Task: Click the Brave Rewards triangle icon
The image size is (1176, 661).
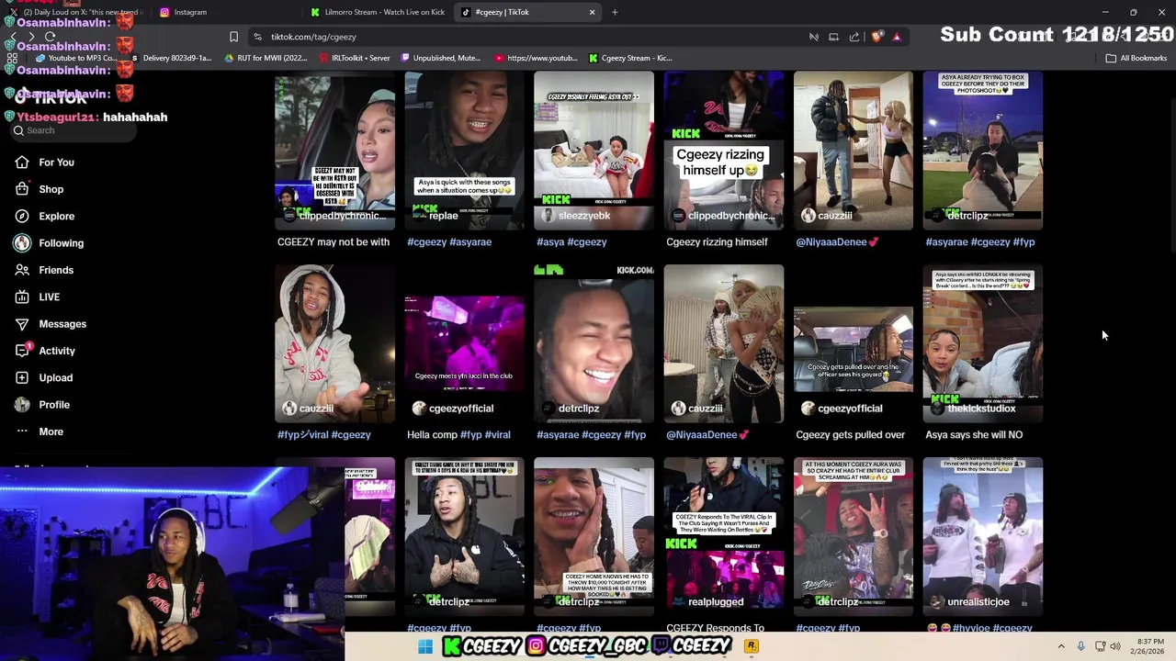Action: [x=897, y=37]
